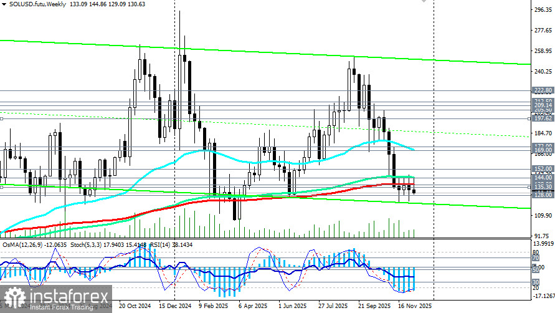
Task: Click the SOLUSD.futu,Weekly chart title
Action: (37, 4)
